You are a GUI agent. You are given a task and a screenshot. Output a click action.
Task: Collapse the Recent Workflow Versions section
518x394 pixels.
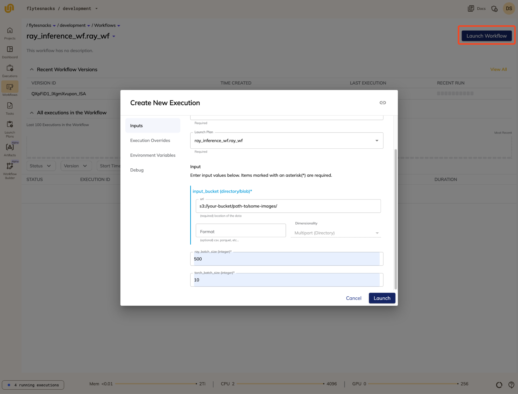[32, 69]
